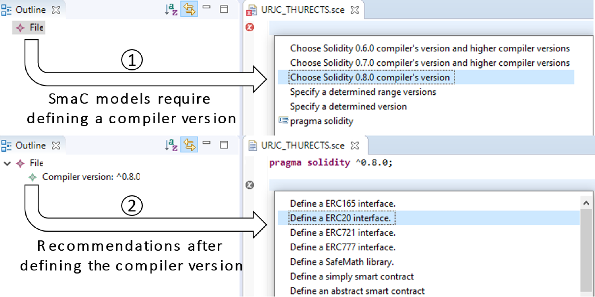
Task: Select the lower Outline tab
Action: coord(31,145)
